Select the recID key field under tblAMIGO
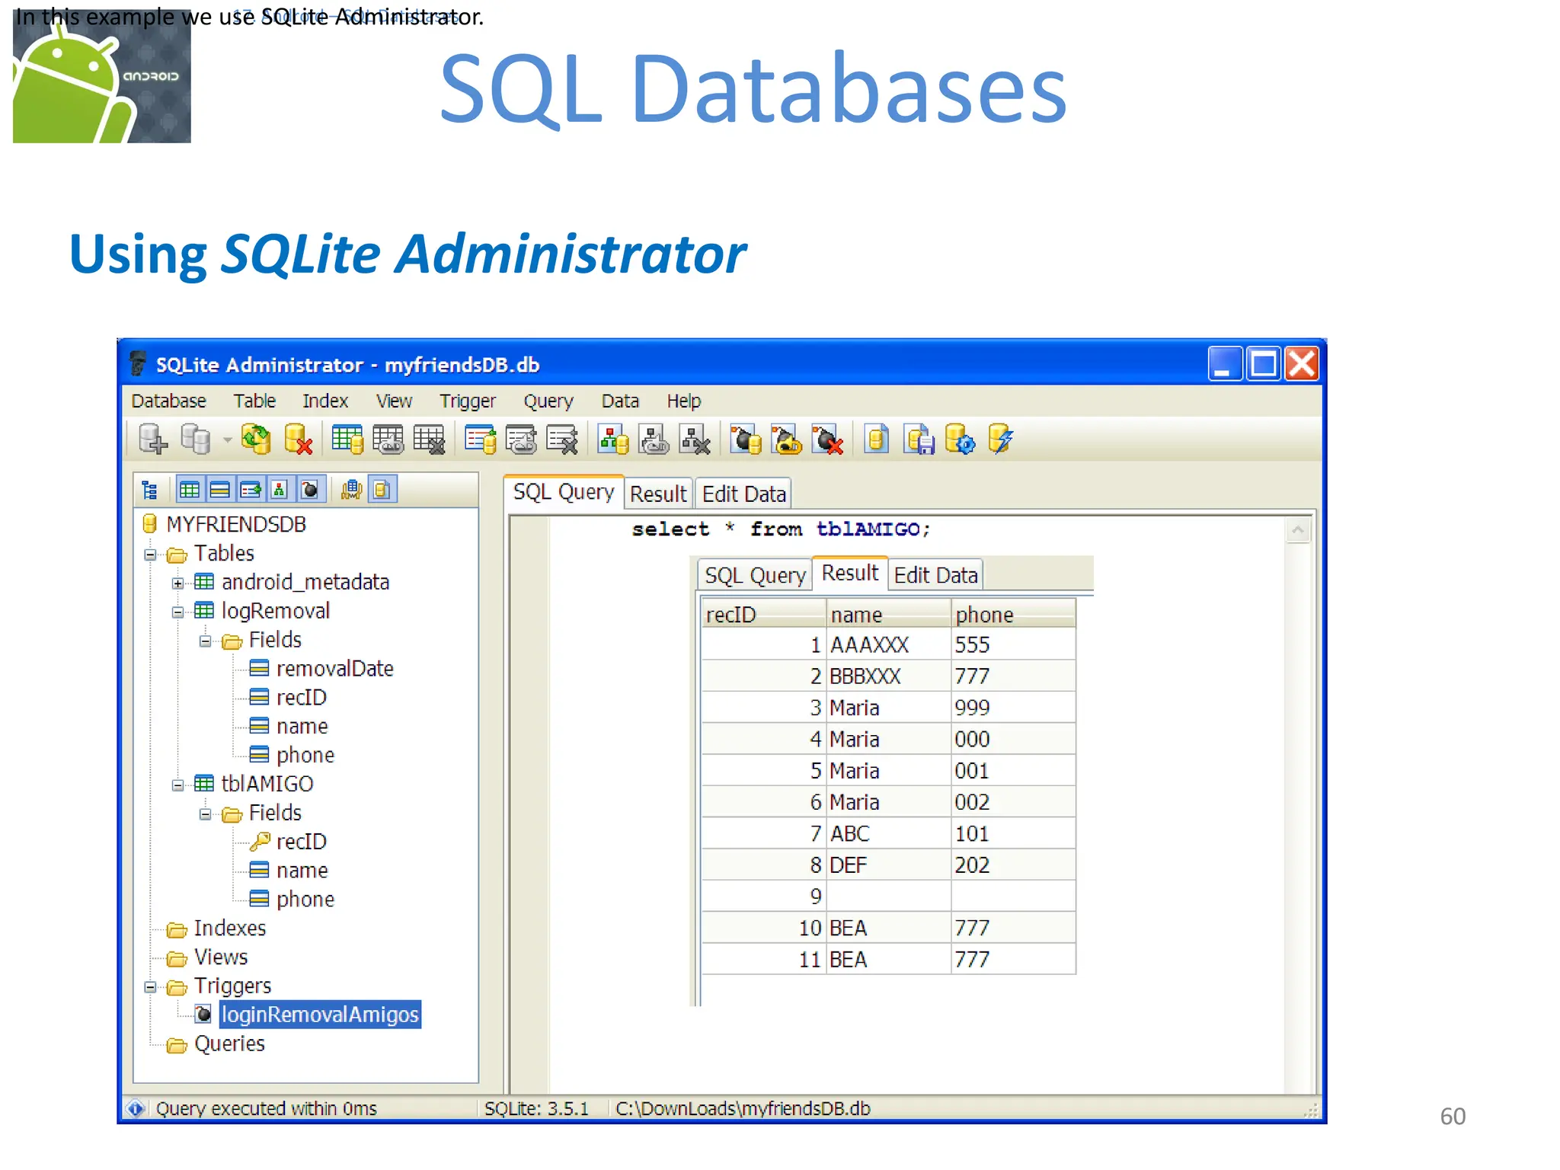This screenshot has width=1560, height=1170. click(301, 841)
